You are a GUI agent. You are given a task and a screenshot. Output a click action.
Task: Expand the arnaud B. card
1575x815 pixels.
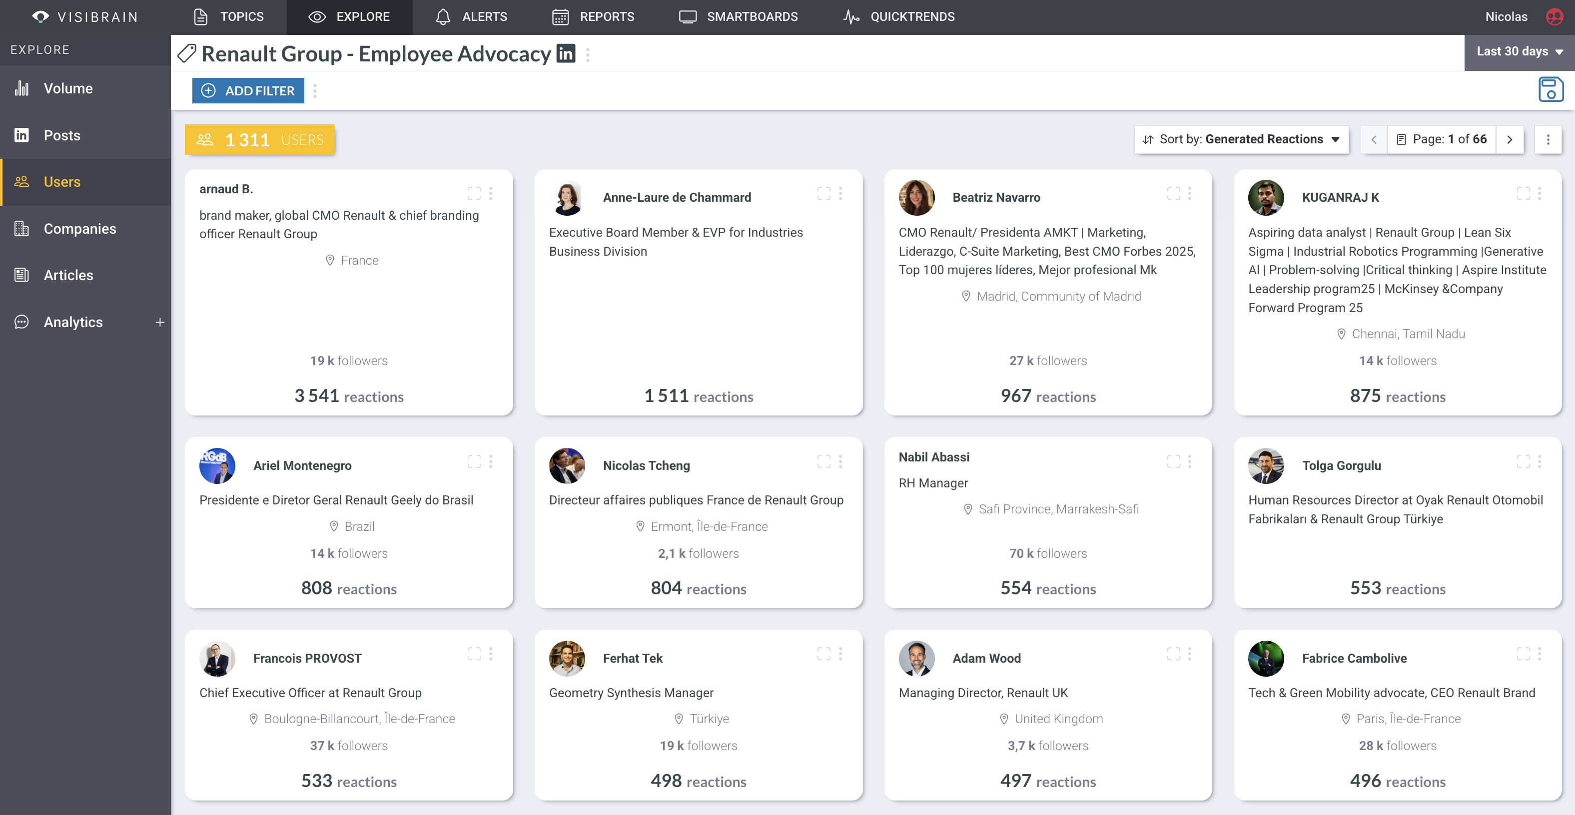coord(474,194)
